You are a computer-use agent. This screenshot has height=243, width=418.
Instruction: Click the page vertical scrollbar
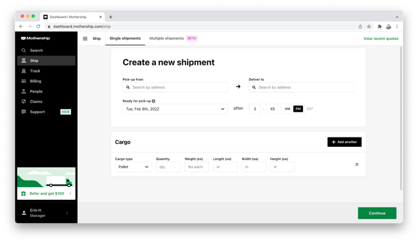pyautogui.click(x=401, y=118)
